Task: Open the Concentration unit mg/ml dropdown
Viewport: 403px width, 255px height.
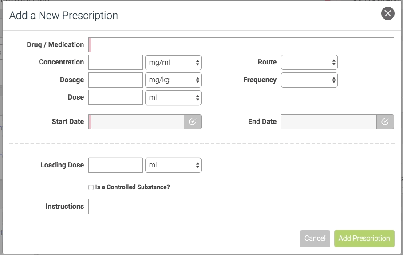Action: tap(173, 63)
